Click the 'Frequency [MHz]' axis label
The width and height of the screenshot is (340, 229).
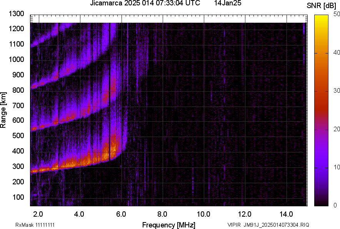169,225
